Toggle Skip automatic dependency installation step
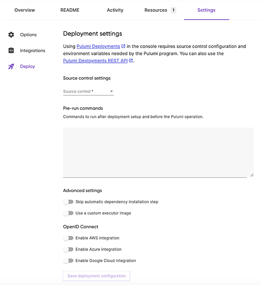 (x=68, y=202)
